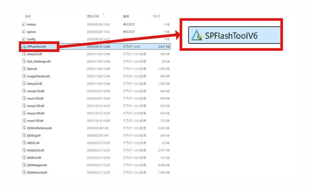This screenshot has height=186, width=312.
Task: Click the history settings file icon
Action: coord(24,25)
